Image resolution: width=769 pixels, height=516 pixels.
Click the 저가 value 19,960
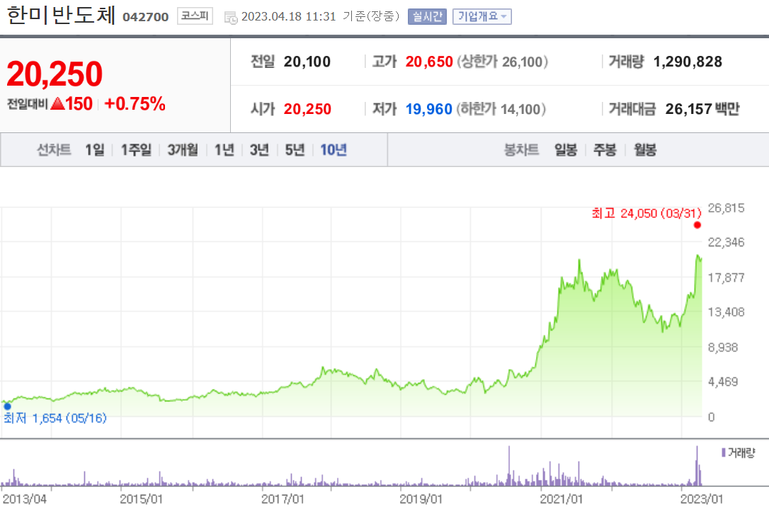click(x=429, y=109)
